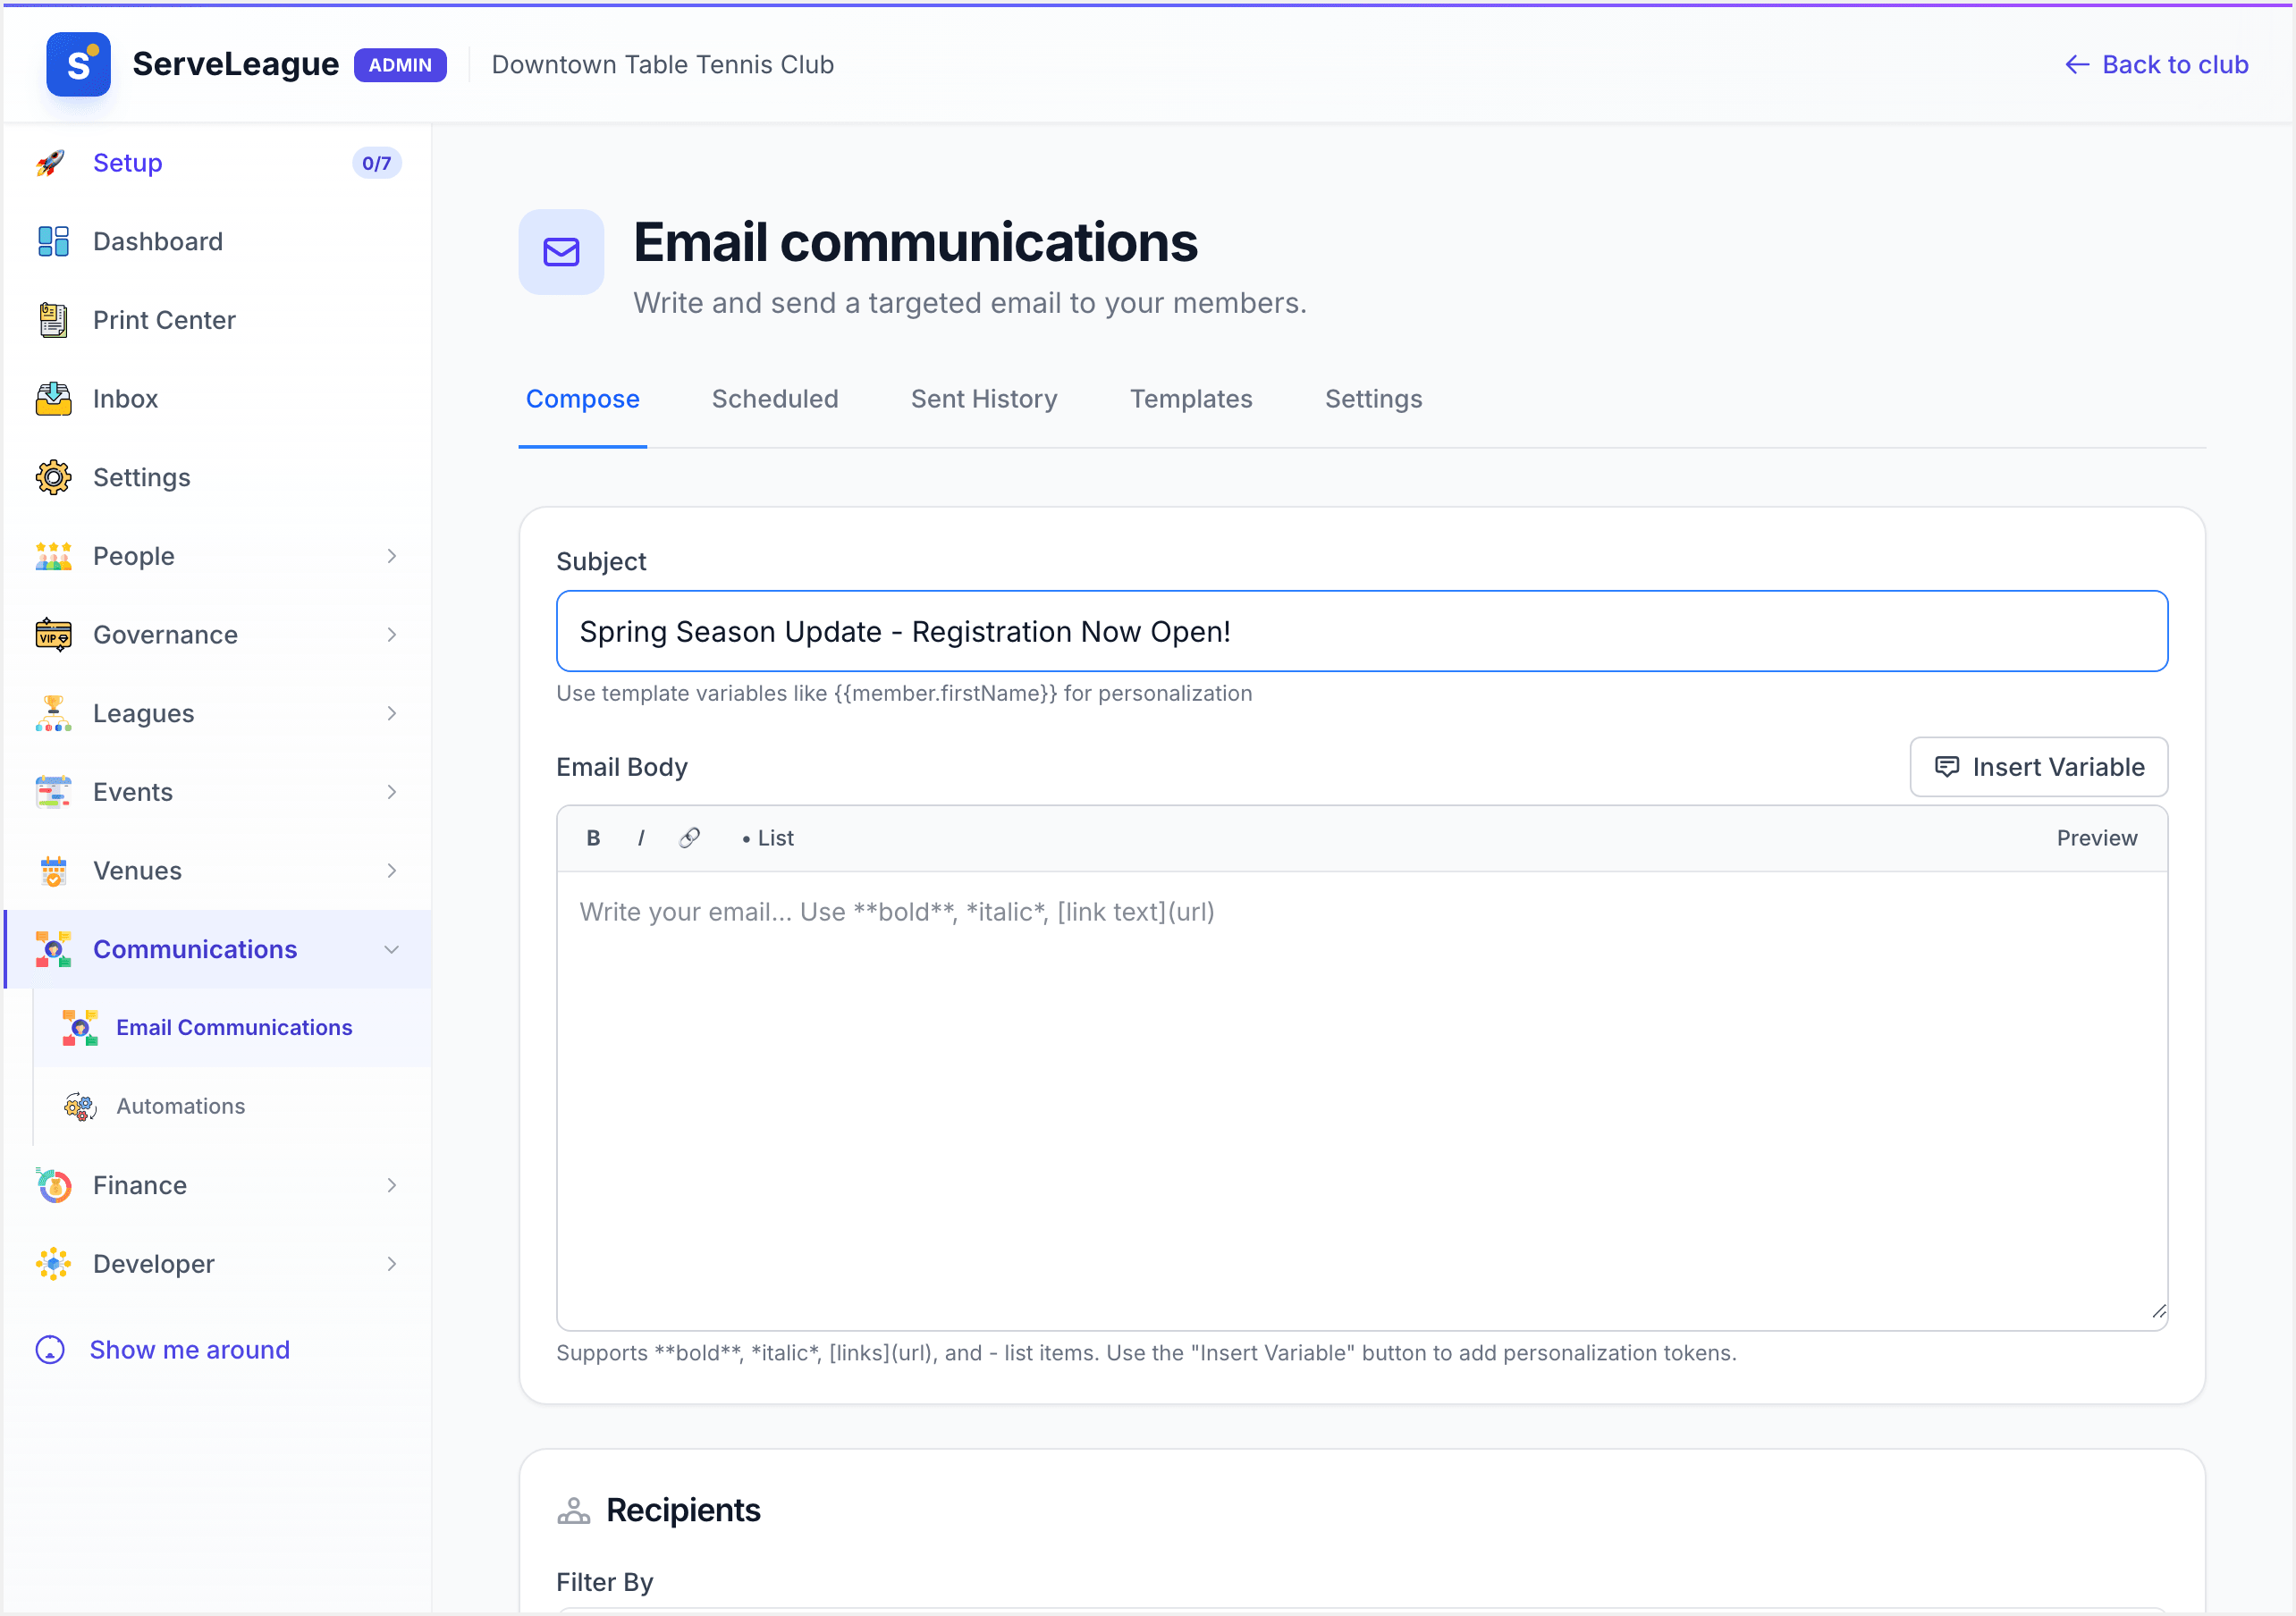This screenshot has width=2296, height=1616.
Task: Click the Finance chart icon
Action: [53, 1185]
